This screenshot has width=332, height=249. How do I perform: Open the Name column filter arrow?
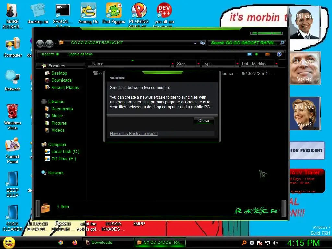click(x=172, y=64)
